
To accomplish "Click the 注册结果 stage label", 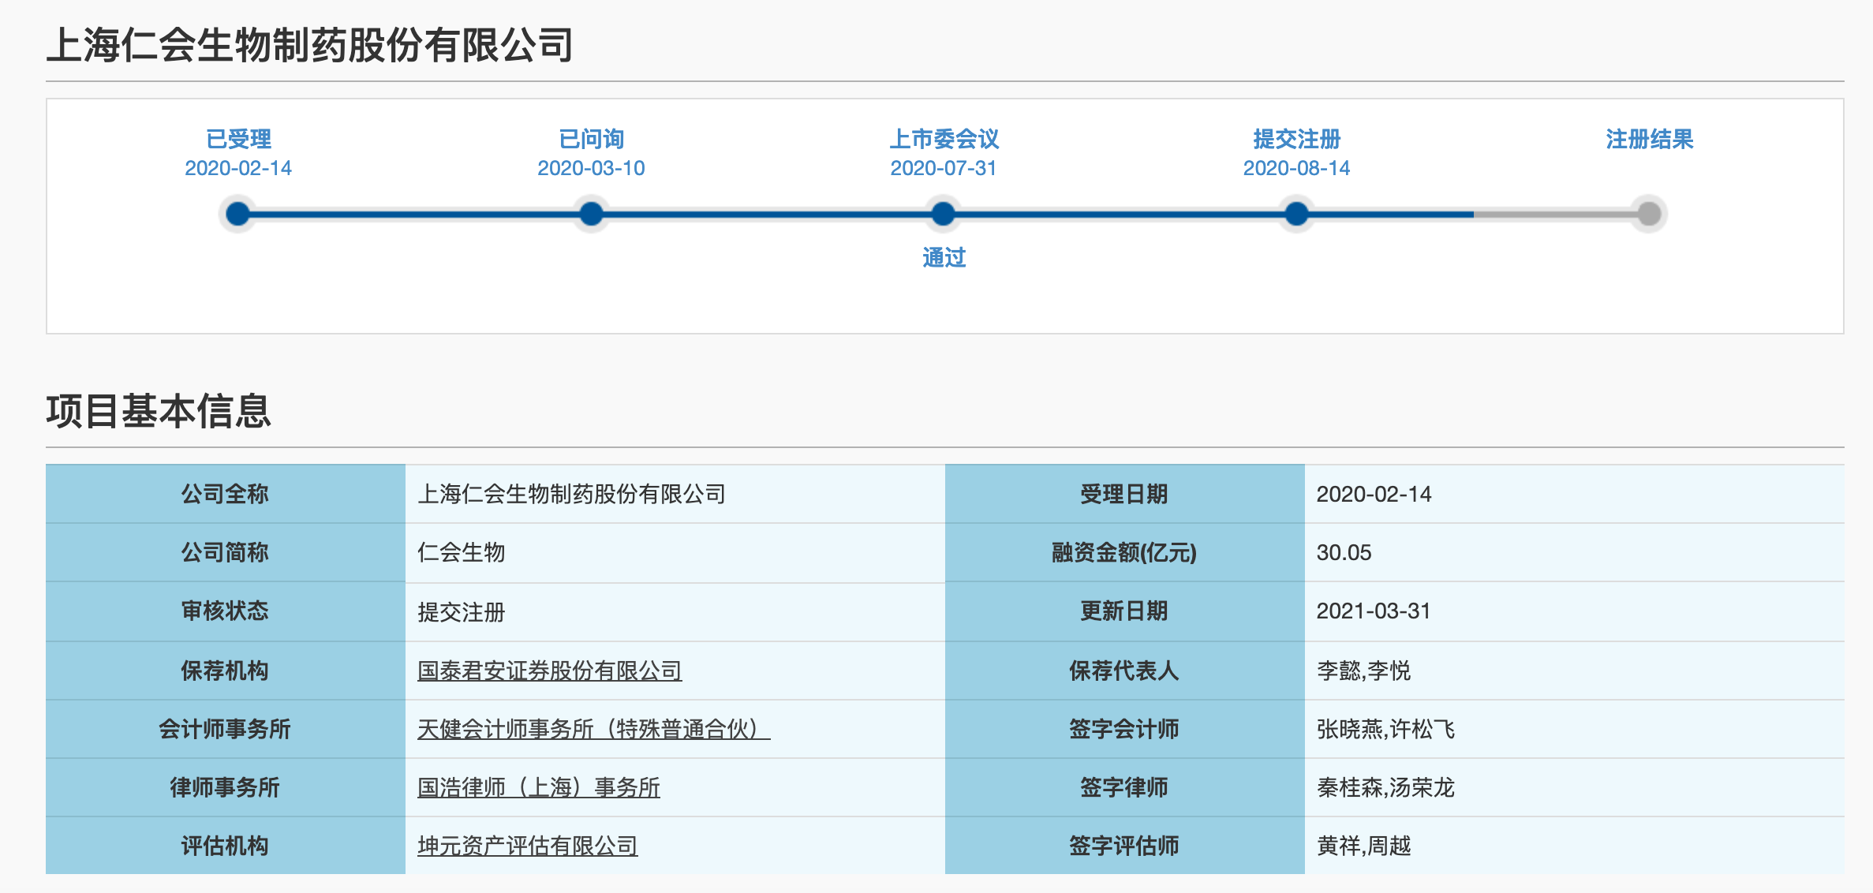I will tap(1649, 139).
